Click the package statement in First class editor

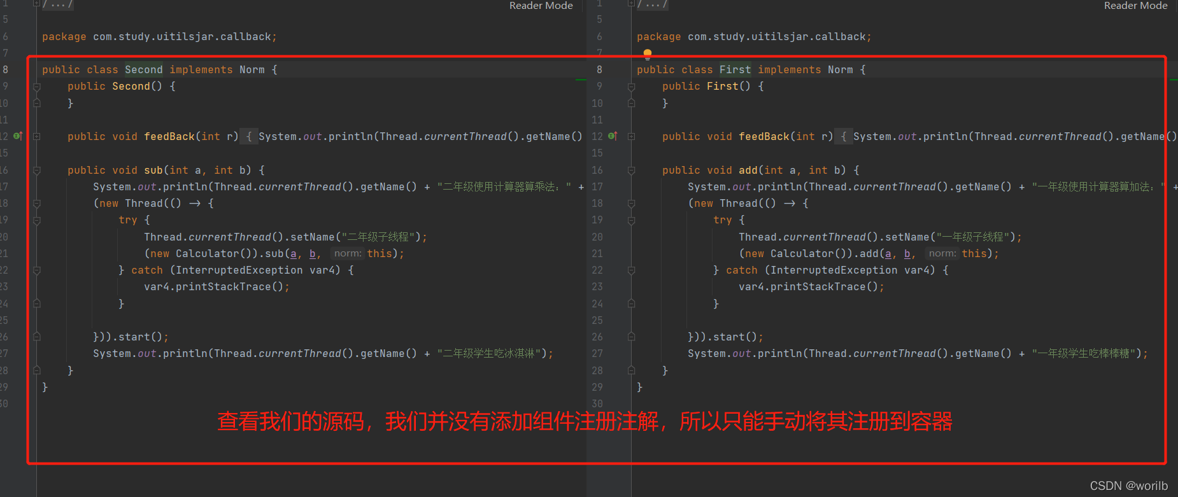[x=755, y=37]
